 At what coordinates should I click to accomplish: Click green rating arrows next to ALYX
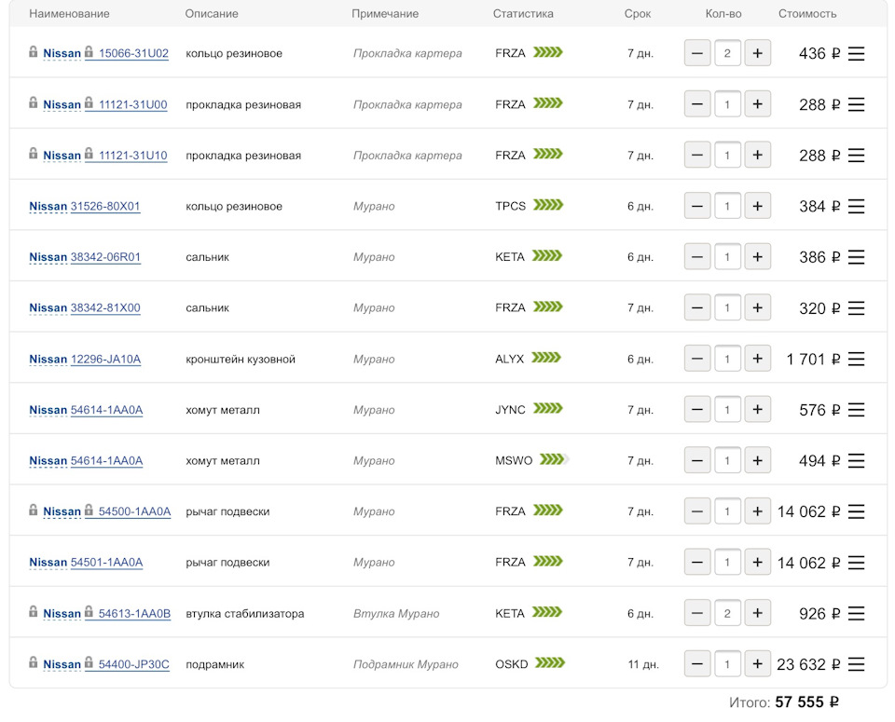[548, 359]
